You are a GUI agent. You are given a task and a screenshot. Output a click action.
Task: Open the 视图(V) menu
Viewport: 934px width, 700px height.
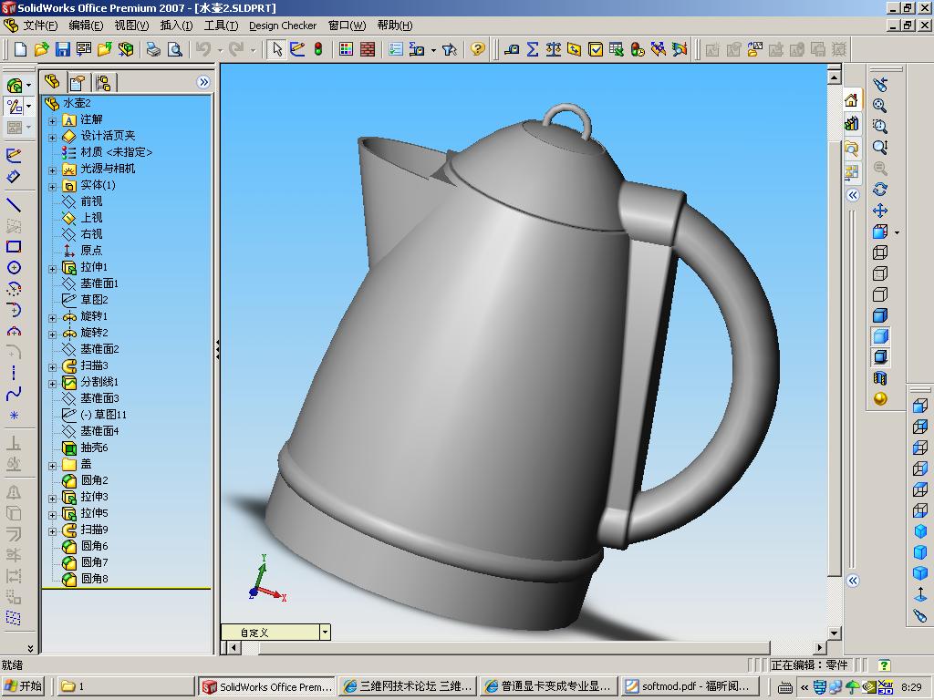point(131,26)
